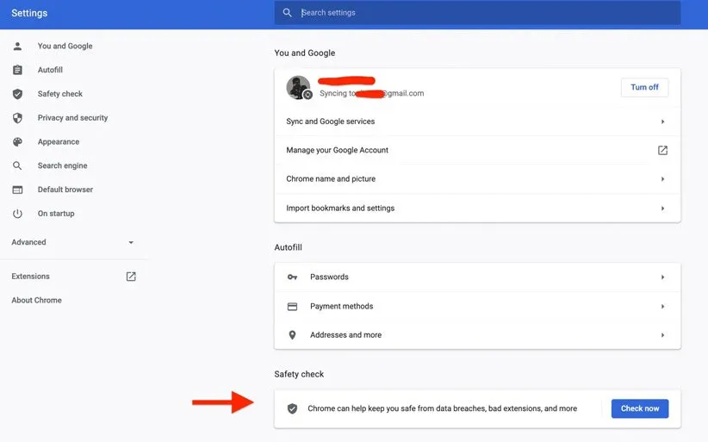The height and width of the screenshot is (442, 708).
Task: Expand the Advanced section arrow
Action: tap(131, 243)
